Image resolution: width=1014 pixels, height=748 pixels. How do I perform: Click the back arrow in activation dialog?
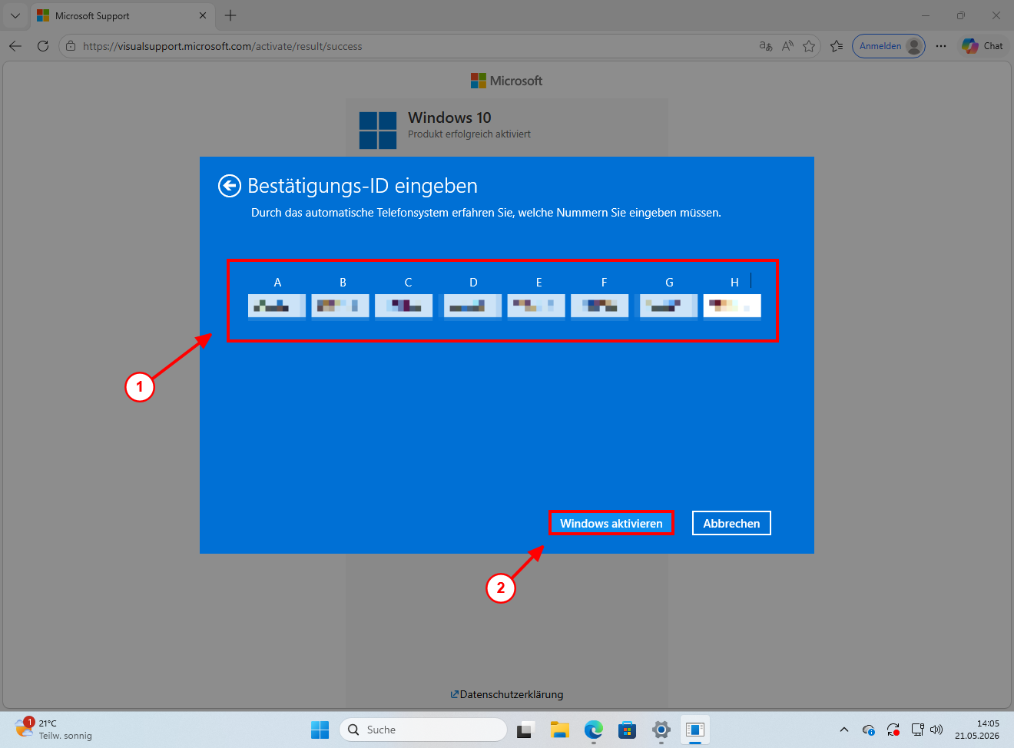[230, 186]
